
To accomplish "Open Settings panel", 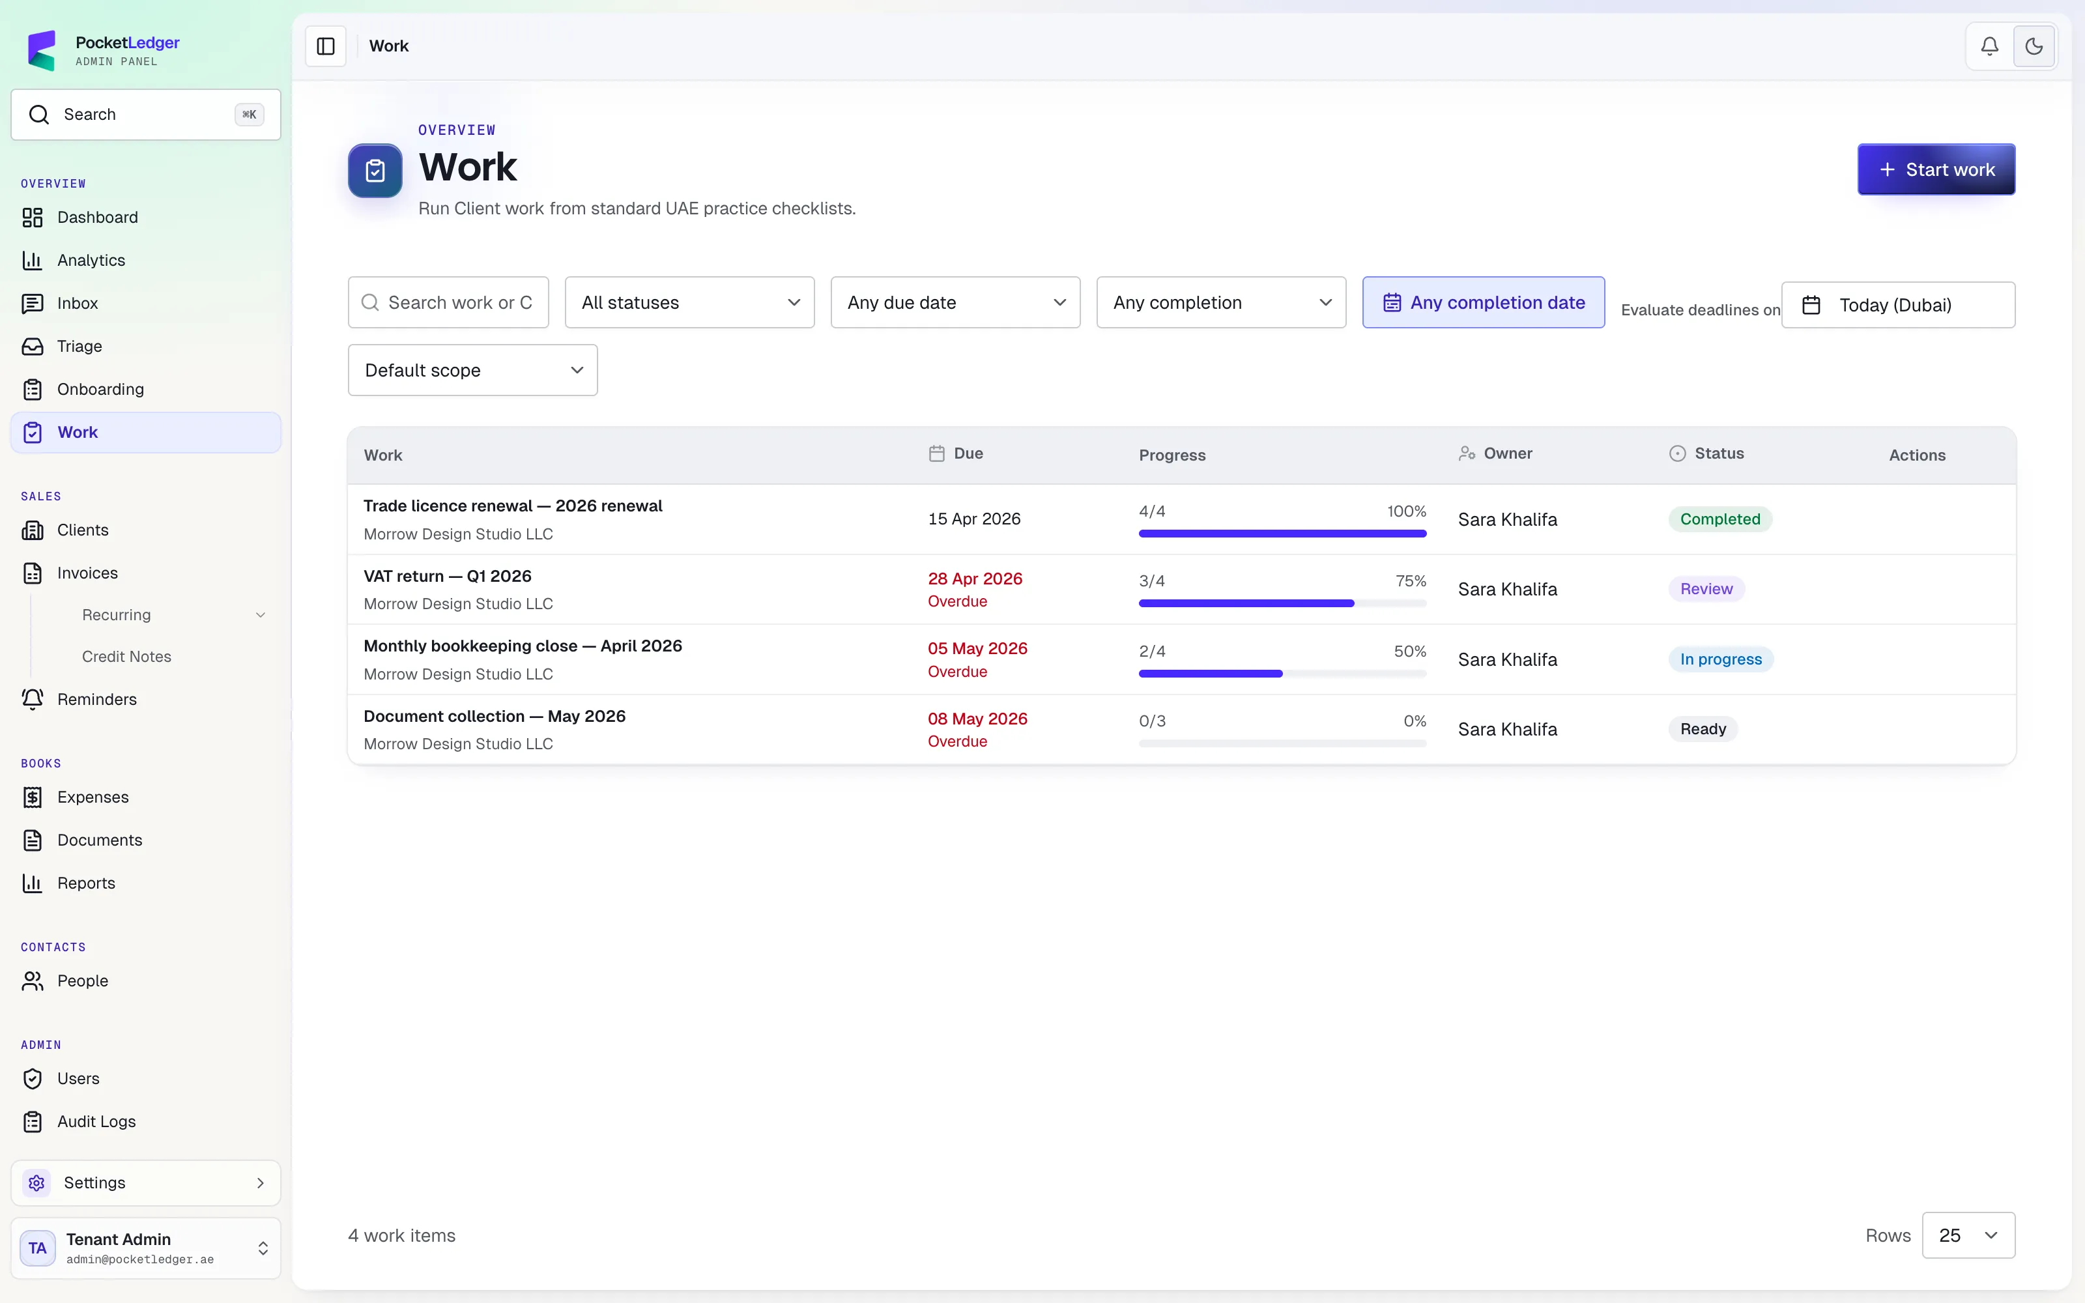I will point(145,1183).
